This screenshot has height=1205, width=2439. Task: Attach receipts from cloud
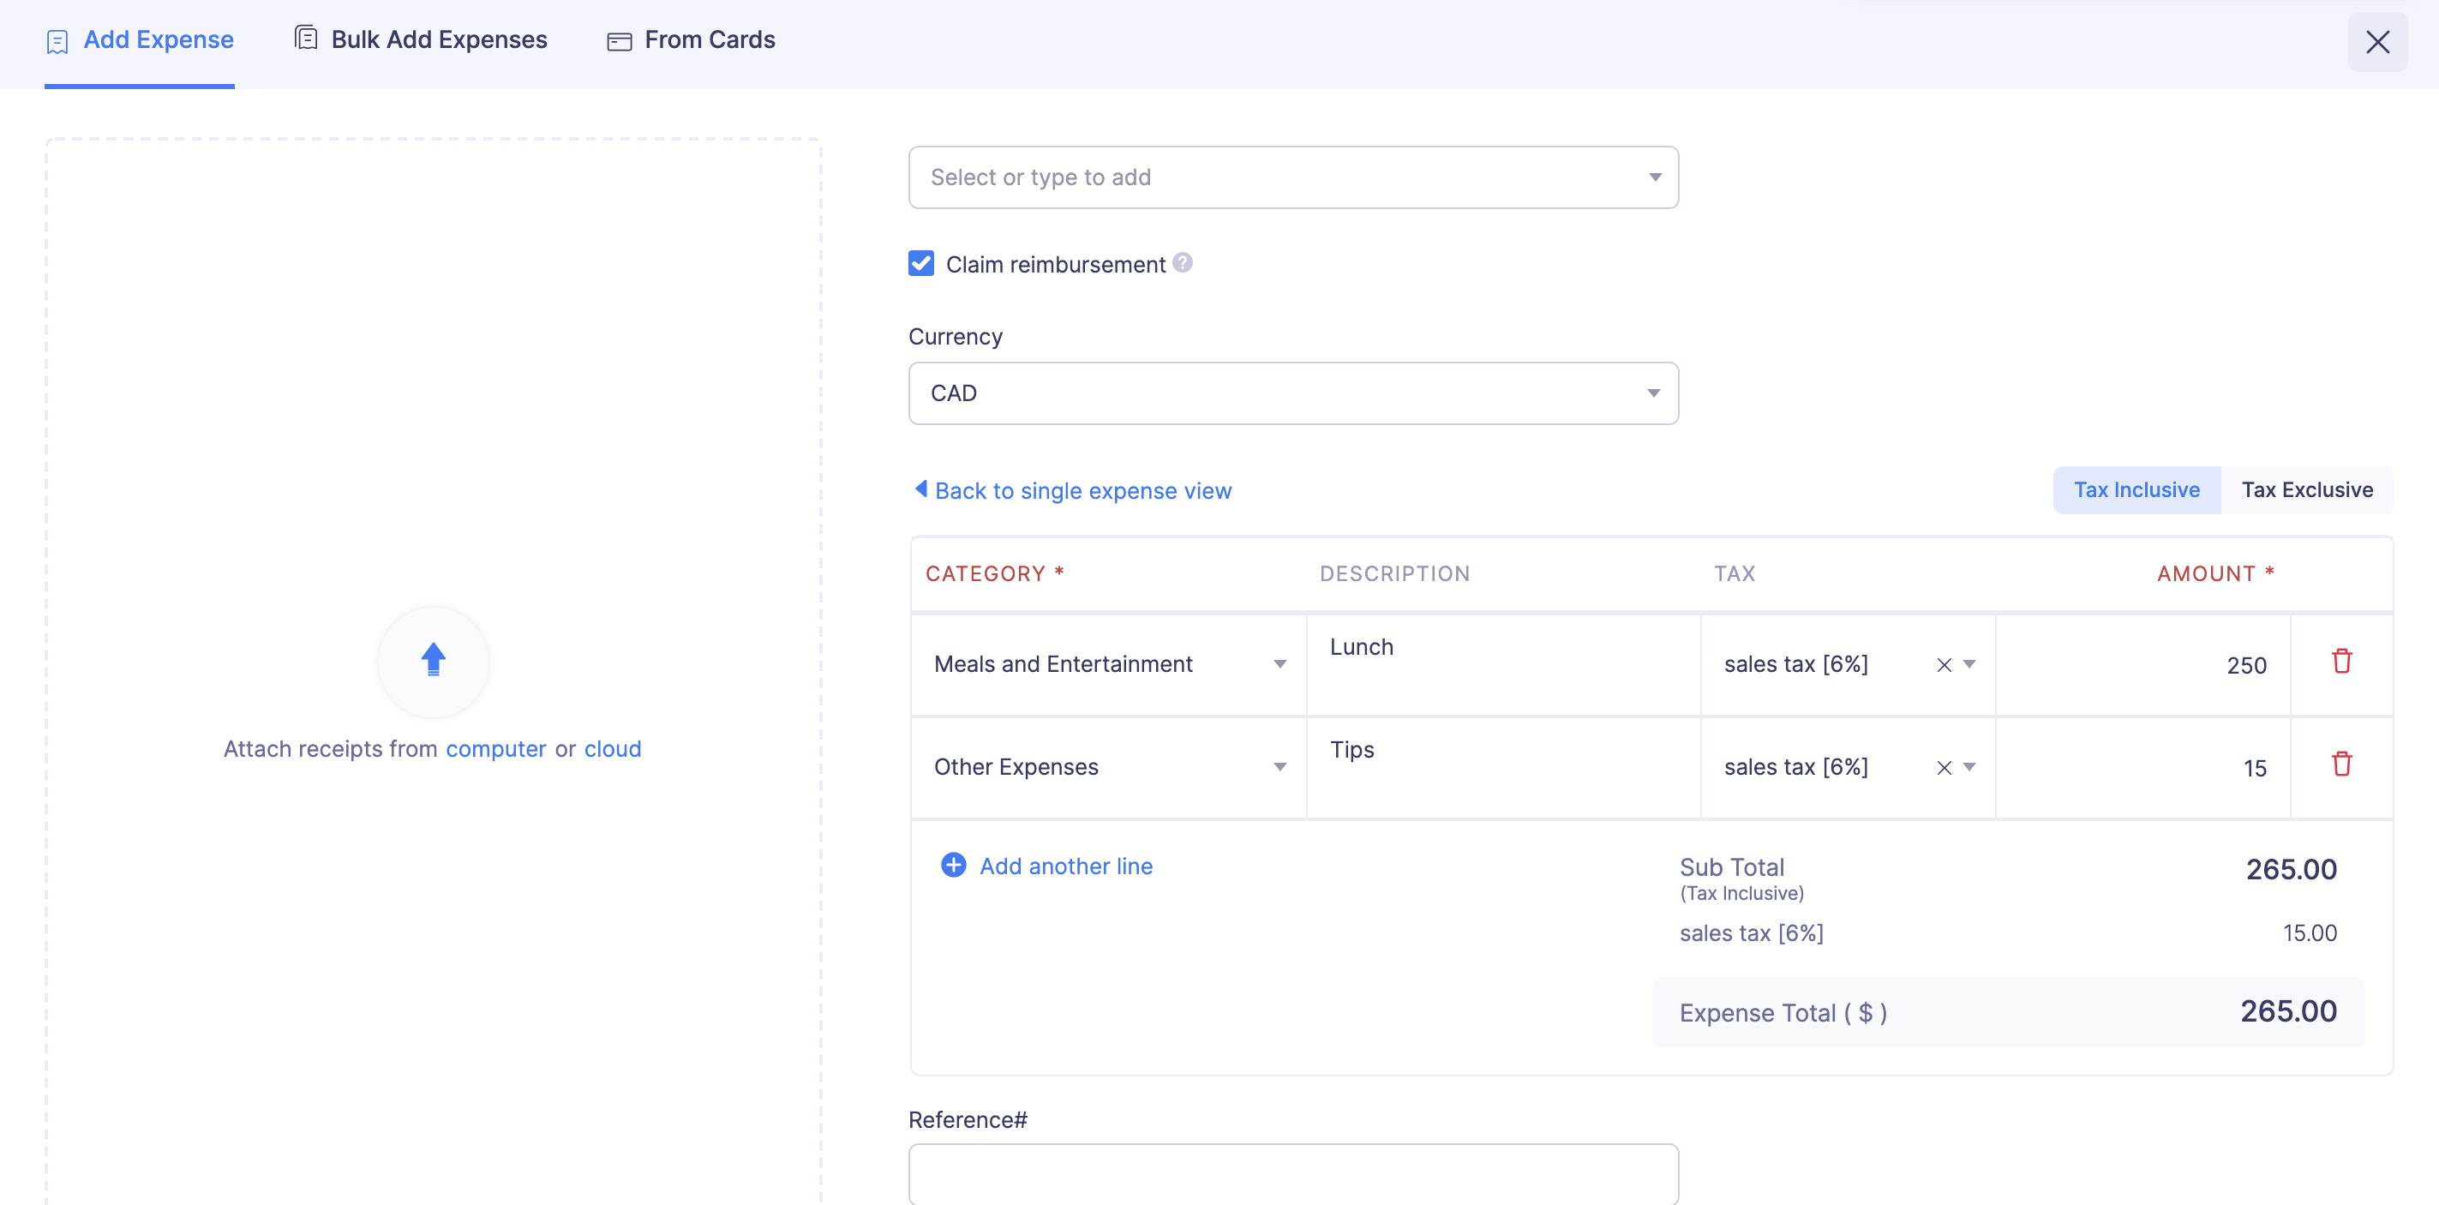click(612, 748)
